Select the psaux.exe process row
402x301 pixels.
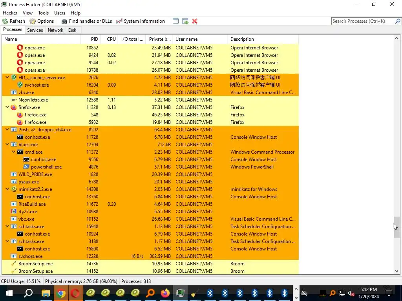(x=150, y=182)
